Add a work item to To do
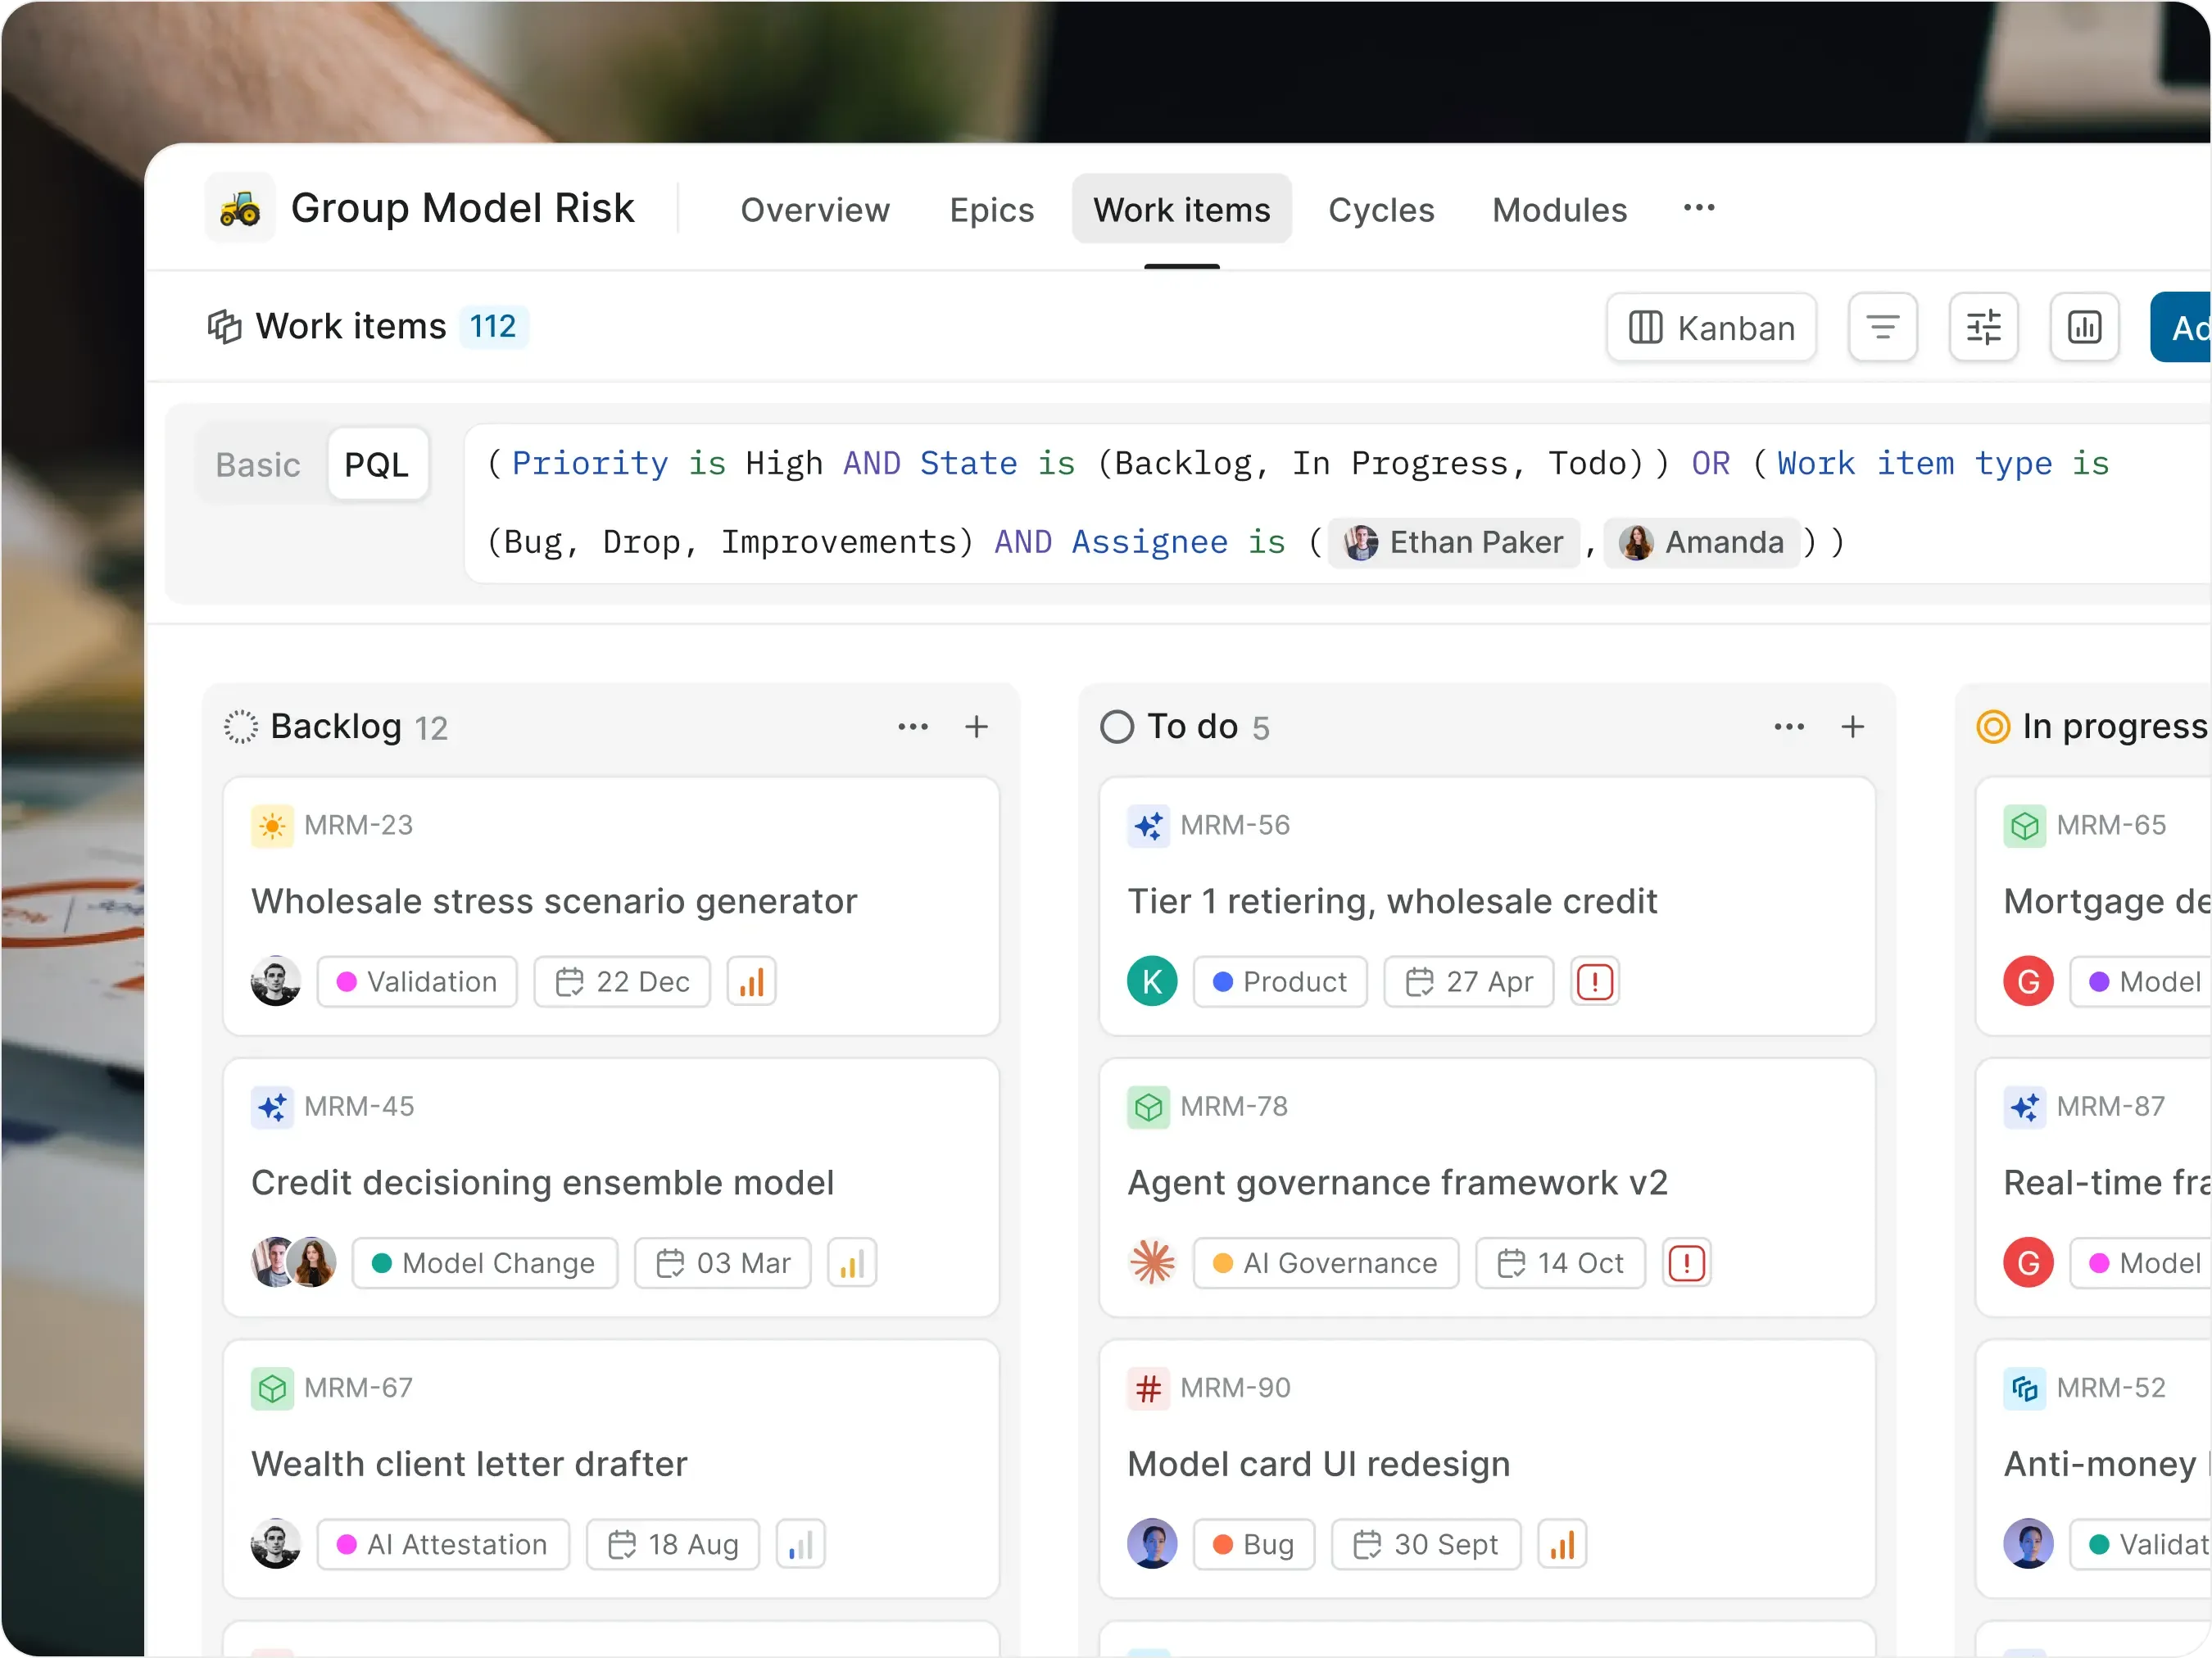The image size is (2212, 1658). [1852, 726]
